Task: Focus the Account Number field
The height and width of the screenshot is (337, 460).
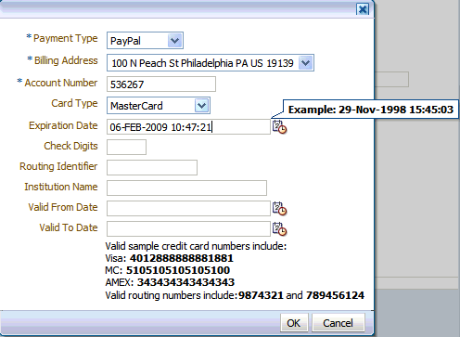Action: pyautogui.click(x=161, y=84)
